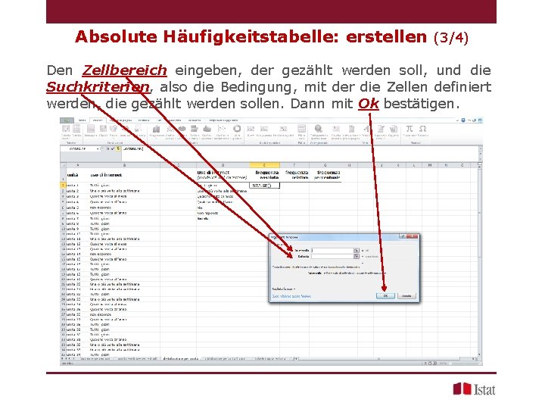Insert a Collegamento ipertestuale via globe icon
The image size is (545, 409).
[x=319, y=129]
